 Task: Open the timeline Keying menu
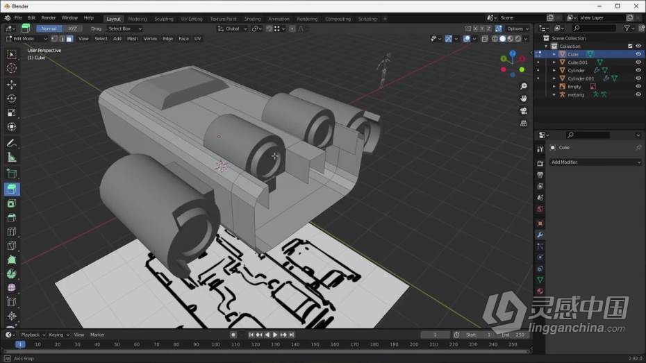click(x=58, y=335)
